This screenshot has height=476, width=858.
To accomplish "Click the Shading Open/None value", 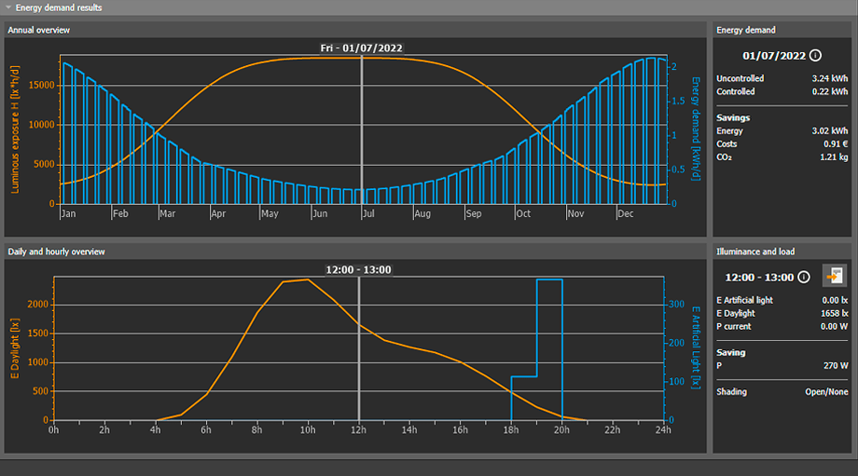I will (x=826, y=392).
